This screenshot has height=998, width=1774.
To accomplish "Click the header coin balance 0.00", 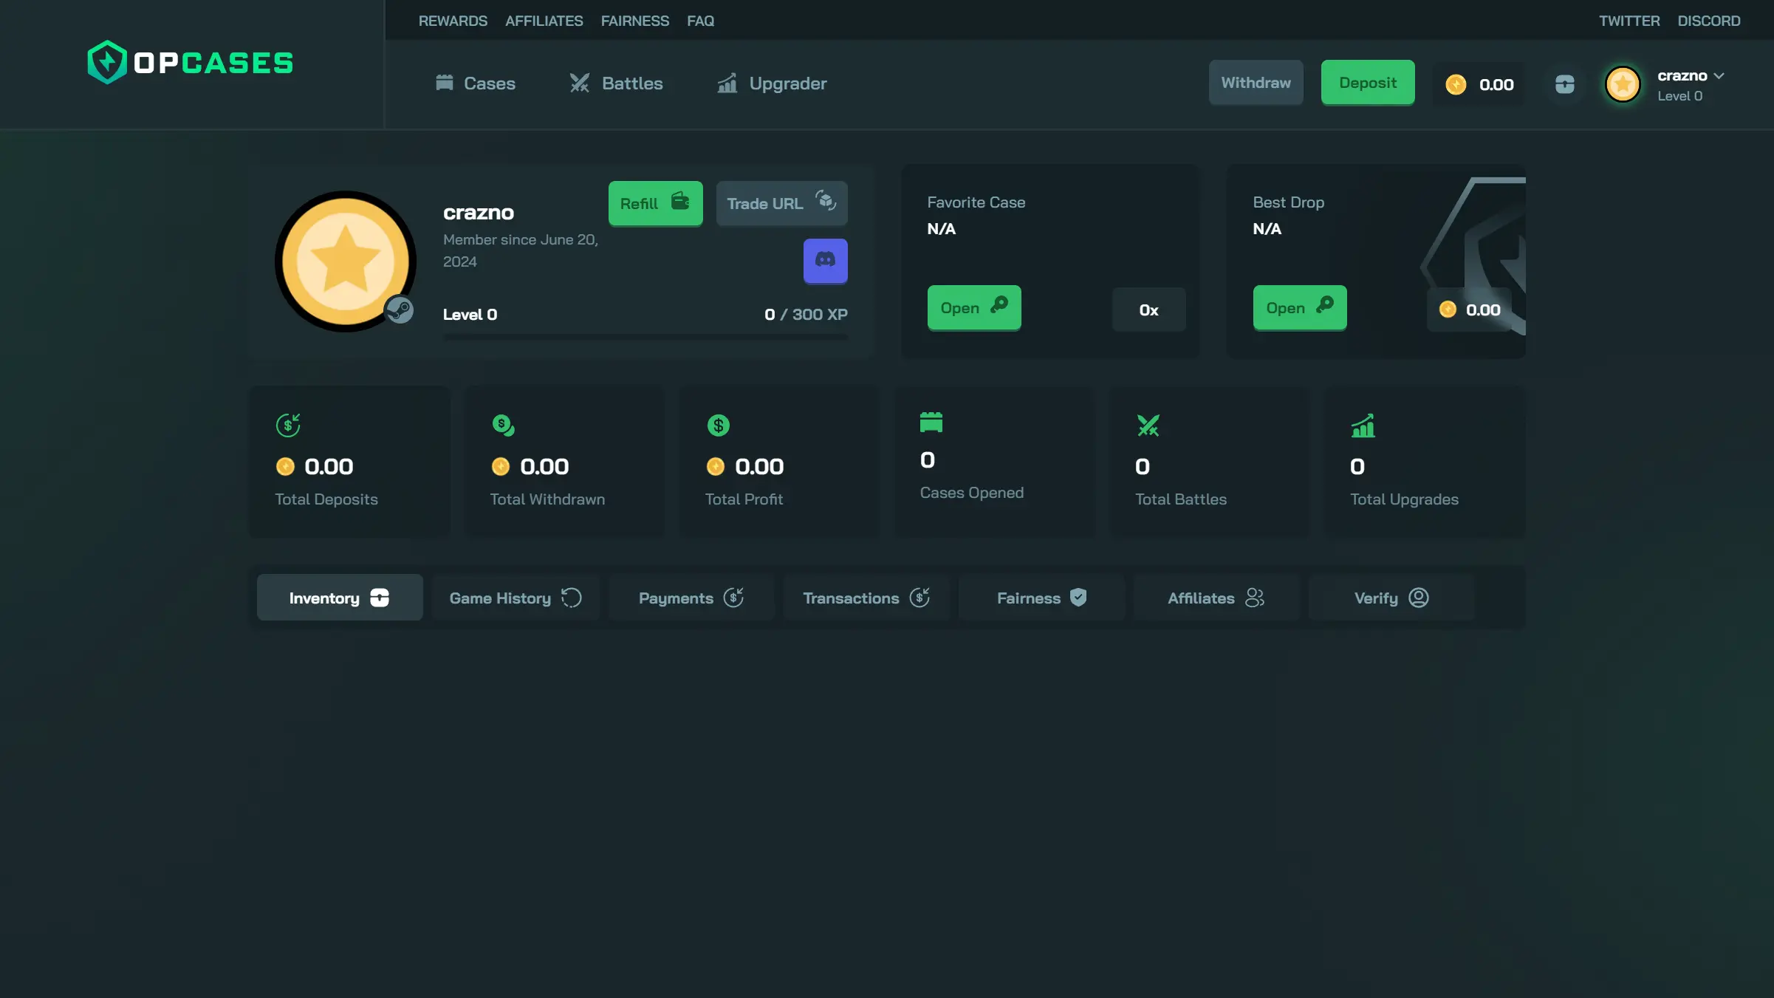I will 1479,84.
